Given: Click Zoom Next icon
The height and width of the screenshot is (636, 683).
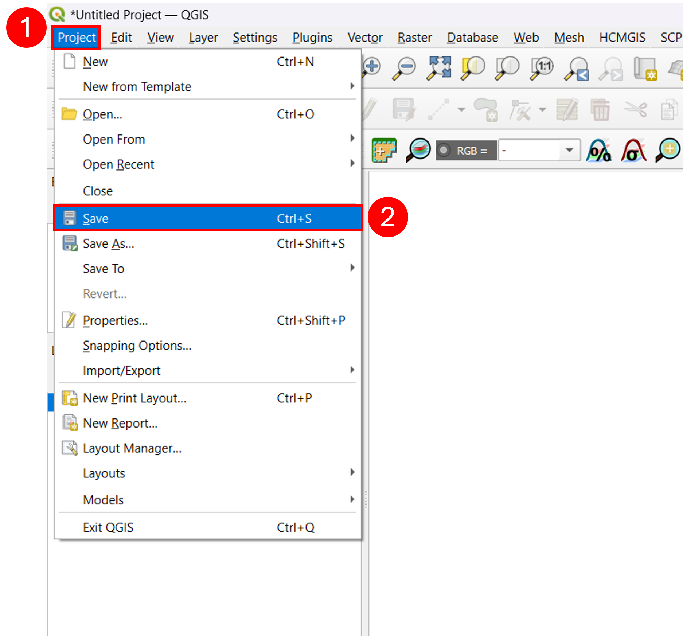Looking at the screenshot, I should click(611, 69).
